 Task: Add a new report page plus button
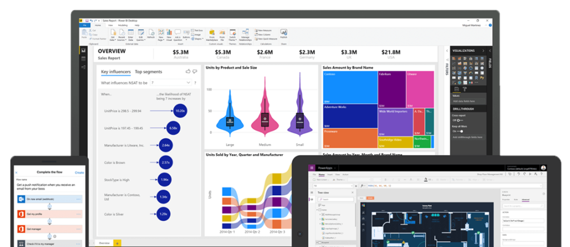click(117, 243)
